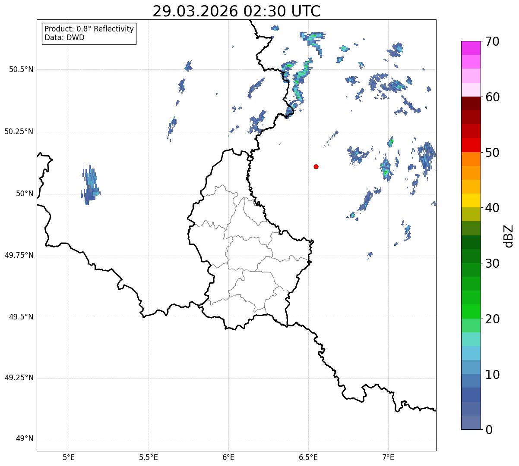Screen dimensions: 519x466
Task: Click the 50°N latitude tick label
Action: 25,194
